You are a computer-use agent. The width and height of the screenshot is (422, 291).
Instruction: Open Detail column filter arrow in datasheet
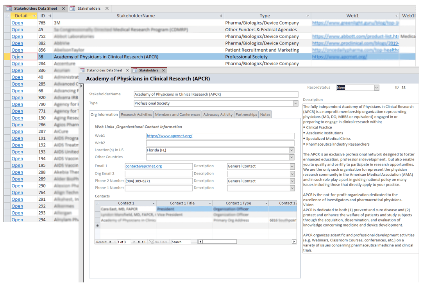[x=34, y=16]
